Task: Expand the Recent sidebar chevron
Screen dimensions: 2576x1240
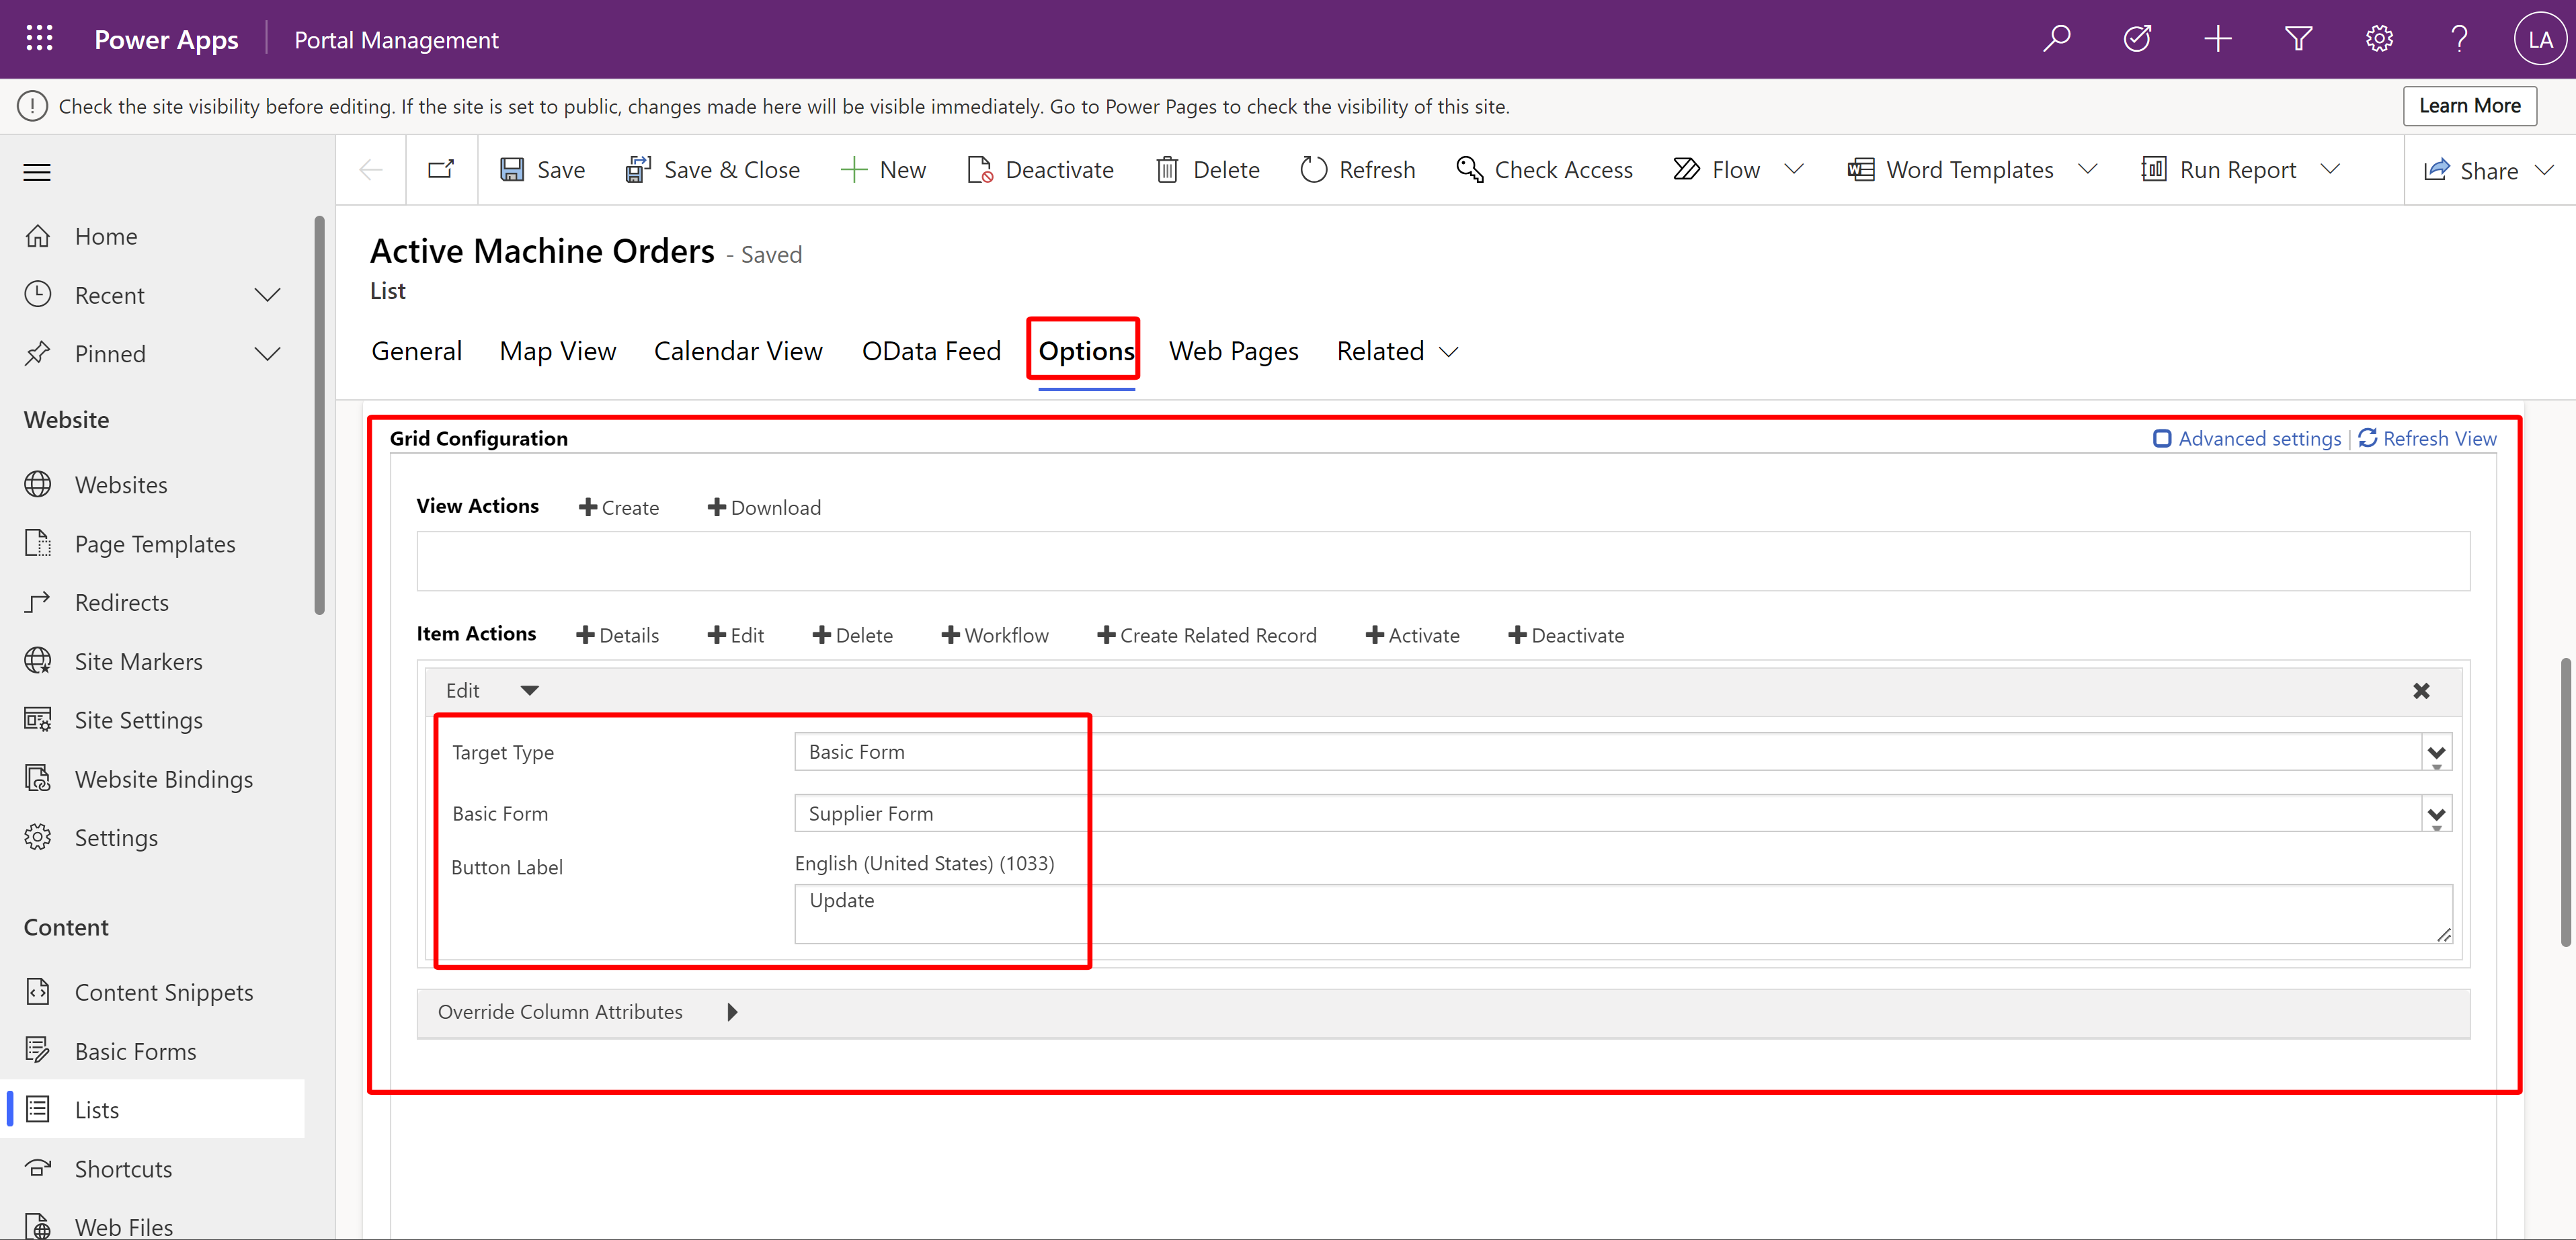Action: pos(267,295)
